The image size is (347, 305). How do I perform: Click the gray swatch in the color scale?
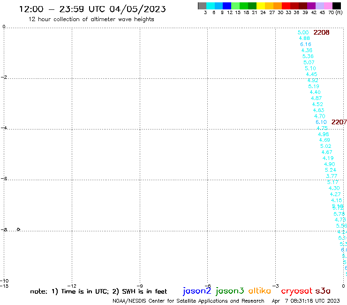coord(202,6)
